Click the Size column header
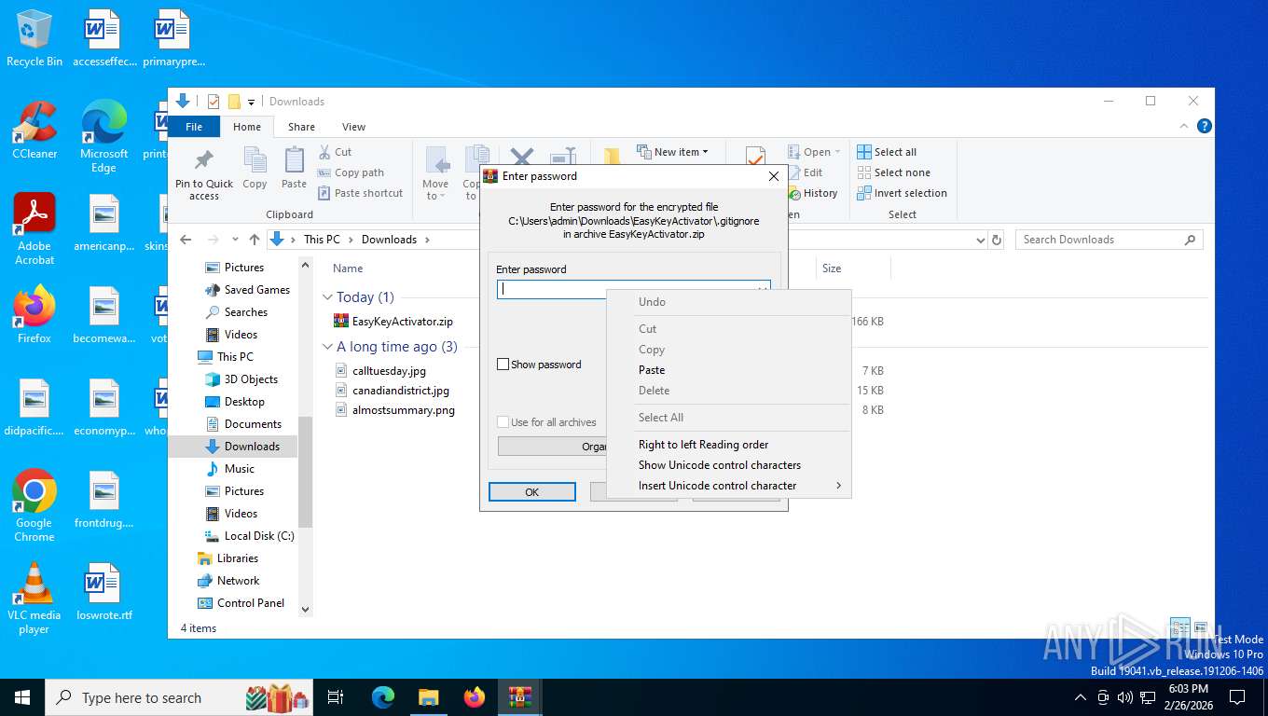The width and height of the screenshot is (1268, 716). (x=832, y=268)
